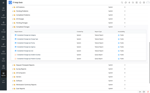This screenshot has width=150, height=93.
Task: Expand the Completed Problems folder
Action: [13, 15]
